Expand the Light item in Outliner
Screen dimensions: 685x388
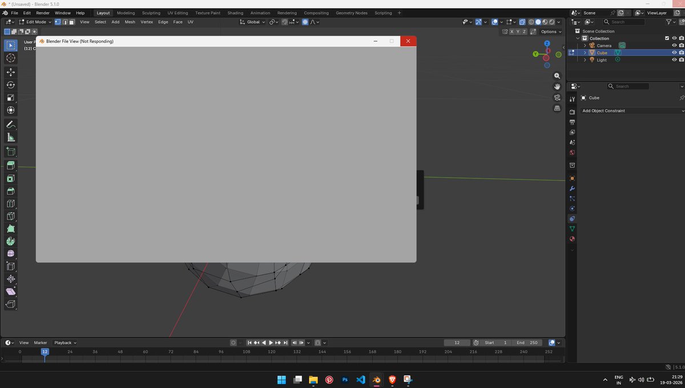pos(585,60)
